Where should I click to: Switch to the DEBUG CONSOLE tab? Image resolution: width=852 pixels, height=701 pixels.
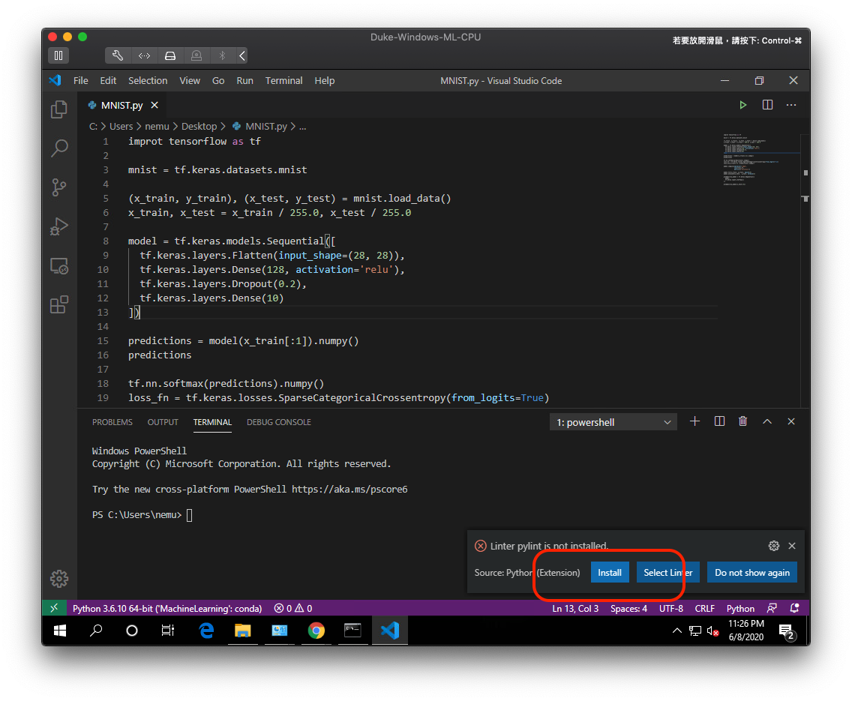pyautogui.click(x=278, y=422)
